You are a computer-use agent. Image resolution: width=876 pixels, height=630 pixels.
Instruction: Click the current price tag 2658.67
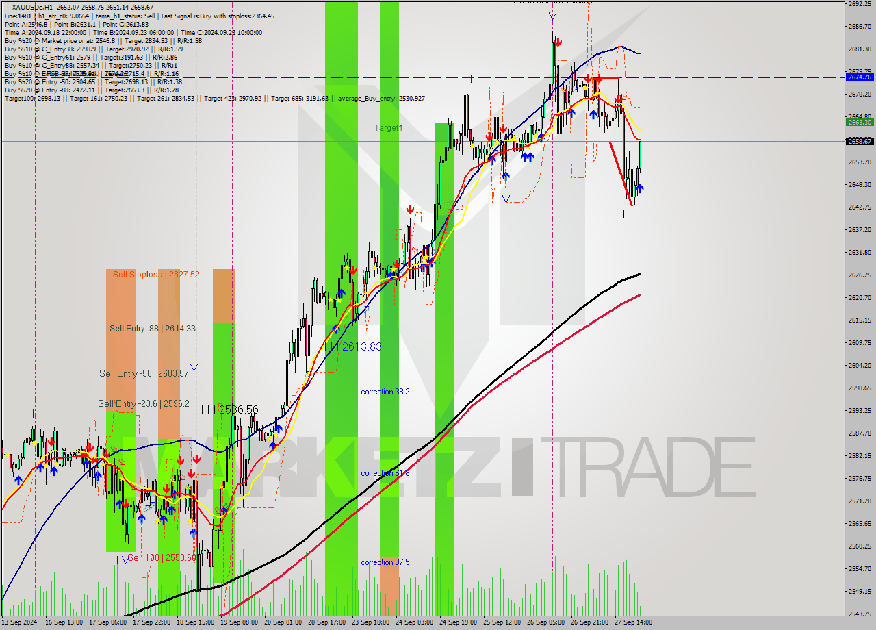tap(860, 141)
